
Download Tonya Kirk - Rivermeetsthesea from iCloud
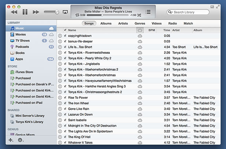point(140,53)
